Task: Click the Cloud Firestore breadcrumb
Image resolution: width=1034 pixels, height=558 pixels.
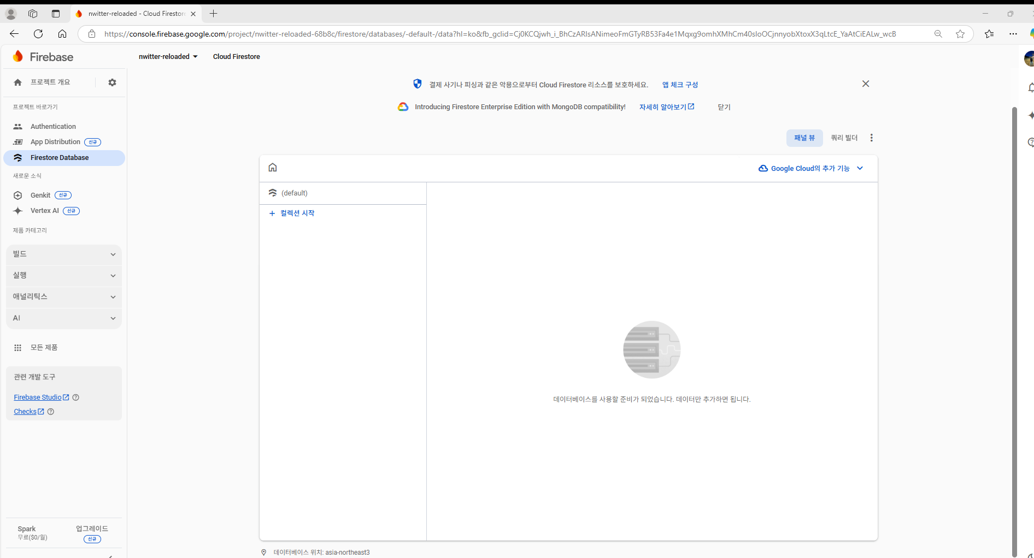Action: [x=236, y=57]
